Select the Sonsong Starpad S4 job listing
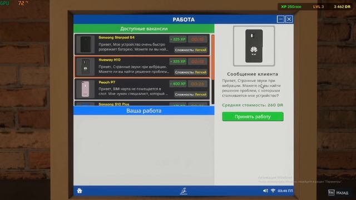 pyautogui.click(x=142, y=44)
